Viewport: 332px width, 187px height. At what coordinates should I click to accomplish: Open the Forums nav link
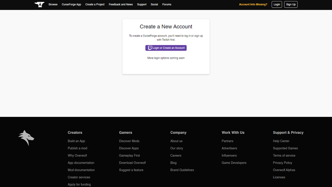coord(167,4)
